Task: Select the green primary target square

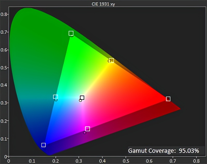Action: 71,33
